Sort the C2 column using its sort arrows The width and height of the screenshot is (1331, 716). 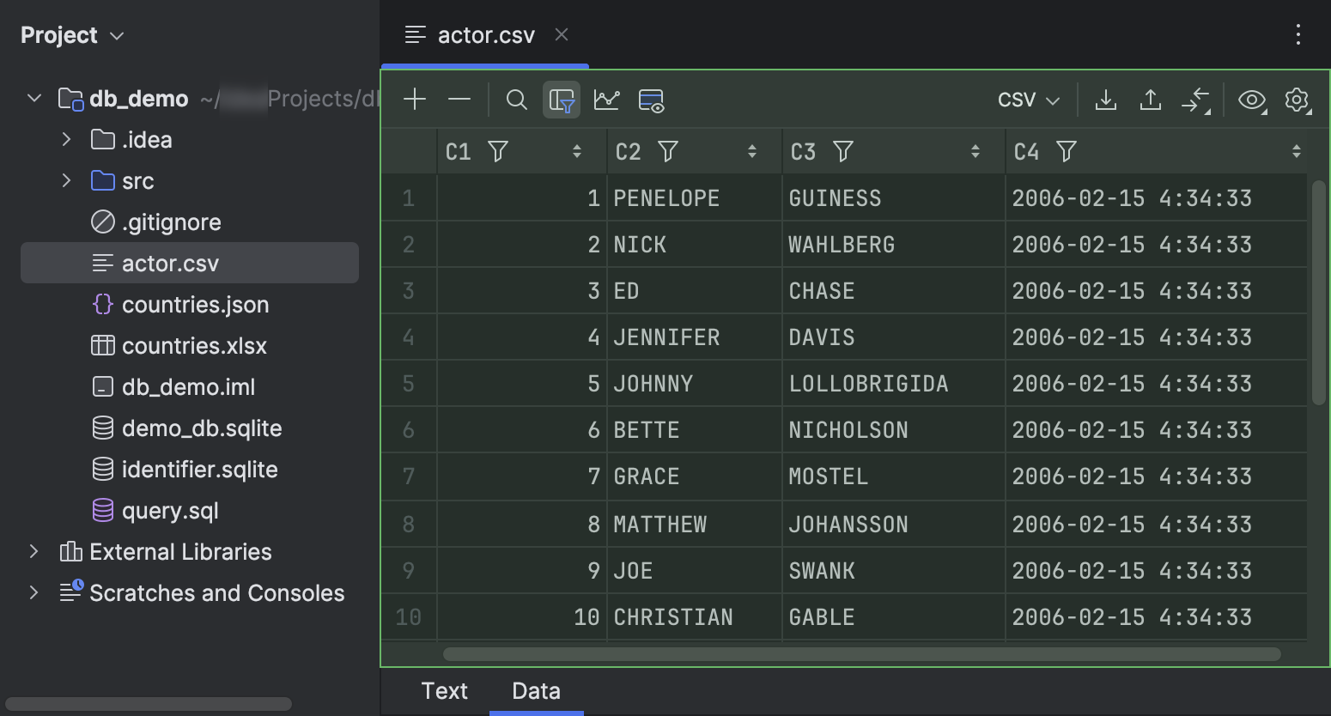[x=753, y=151]
